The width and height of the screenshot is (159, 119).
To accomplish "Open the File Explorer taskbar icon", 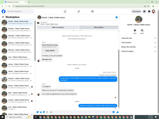I will pos(89,117).
